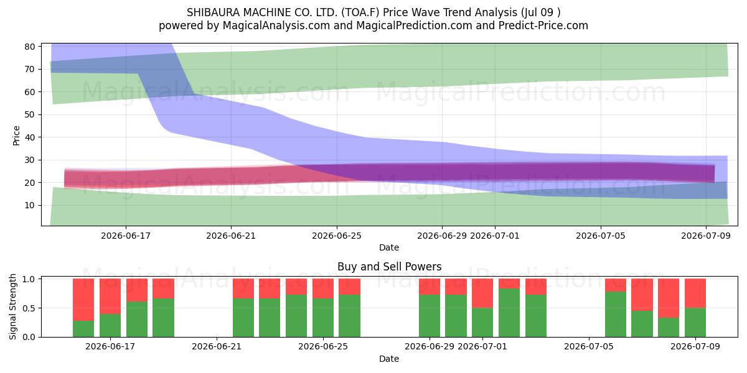Click the 60 tick on the Price axis
747x373 pixels.
[x=29, y=92]
